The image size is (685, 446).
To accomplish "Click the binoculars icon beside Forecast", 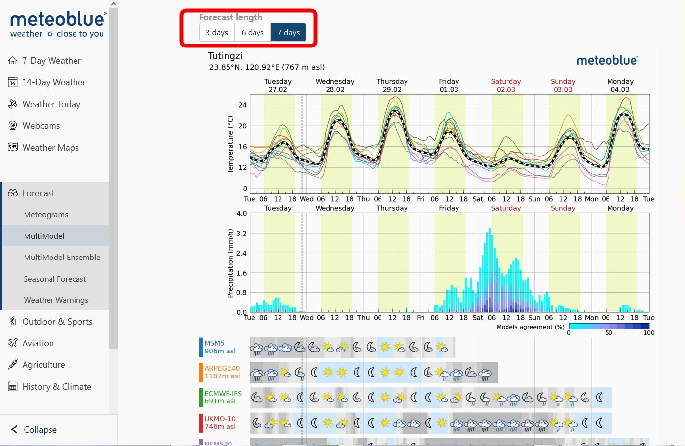I will tap(13, 193).
